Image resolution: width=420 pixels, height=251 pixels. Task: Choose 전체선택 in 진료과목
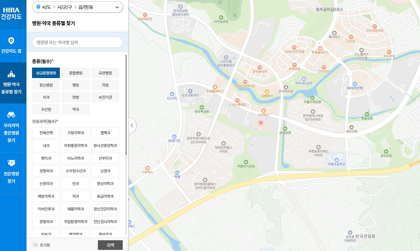click(x=46, y=133)
